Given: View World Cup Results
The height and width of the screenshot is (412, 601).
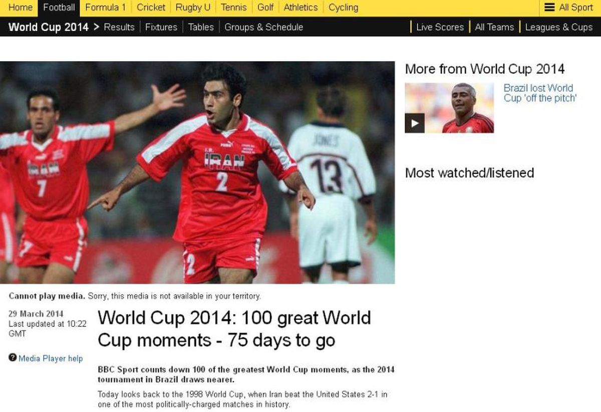Looking at the screenshot, I should coord(119,27).
